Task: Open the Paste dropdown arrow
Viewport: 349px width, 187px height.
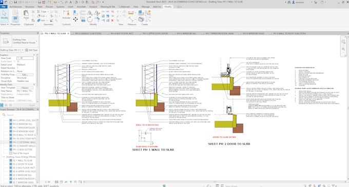Action: pos(26,20)
